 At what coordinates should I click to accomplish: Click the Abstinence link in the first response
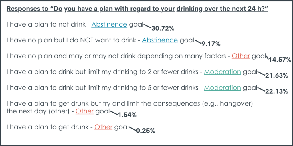point(109,25)
